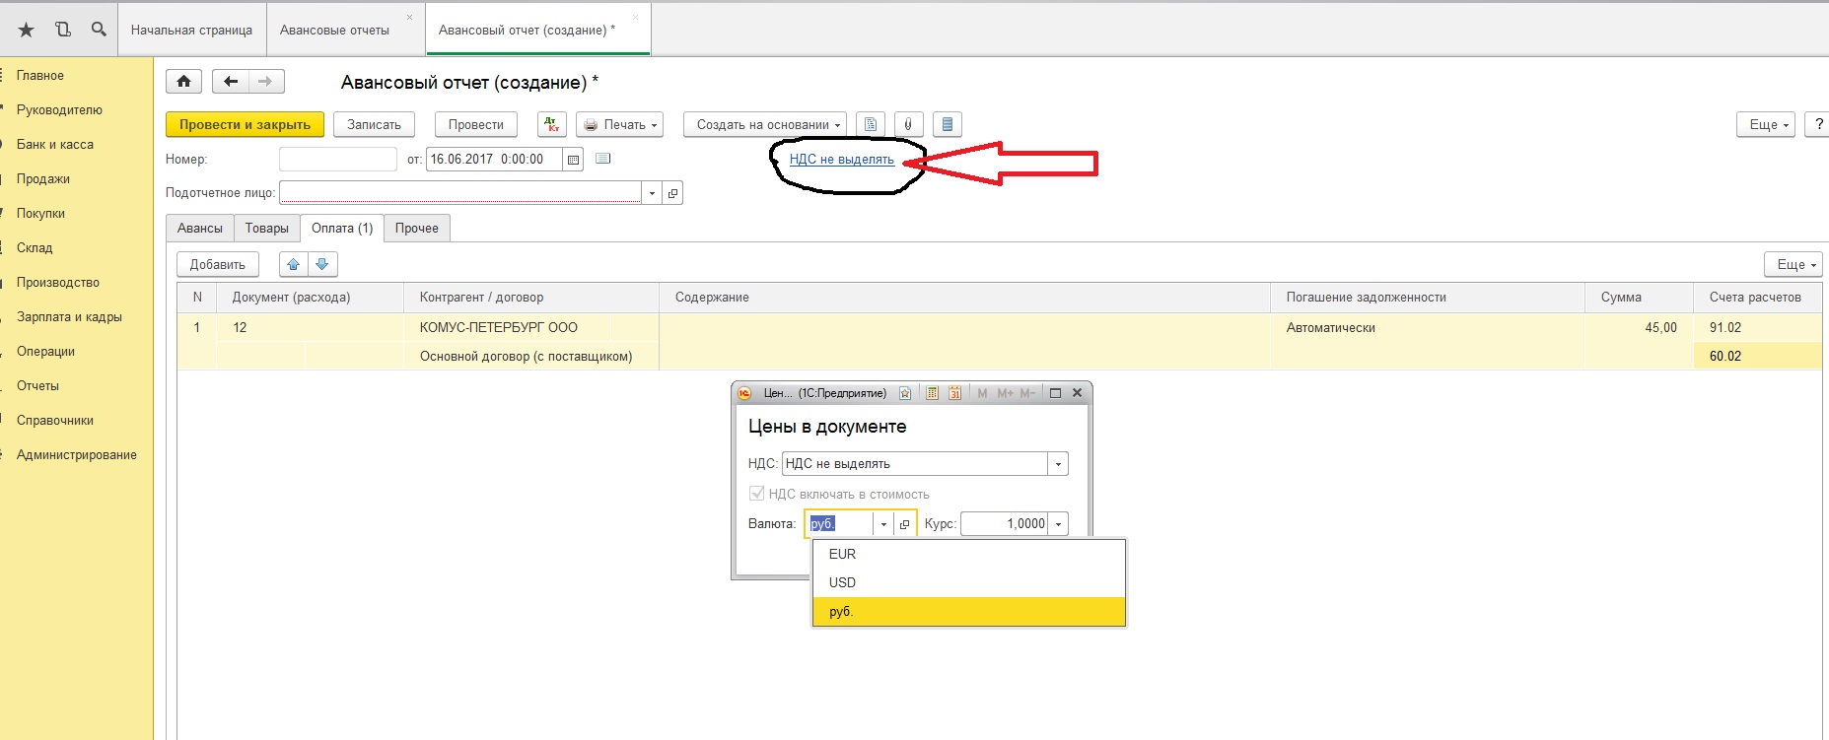Open the calculator icon in dialog titlebar

point(932,393)
